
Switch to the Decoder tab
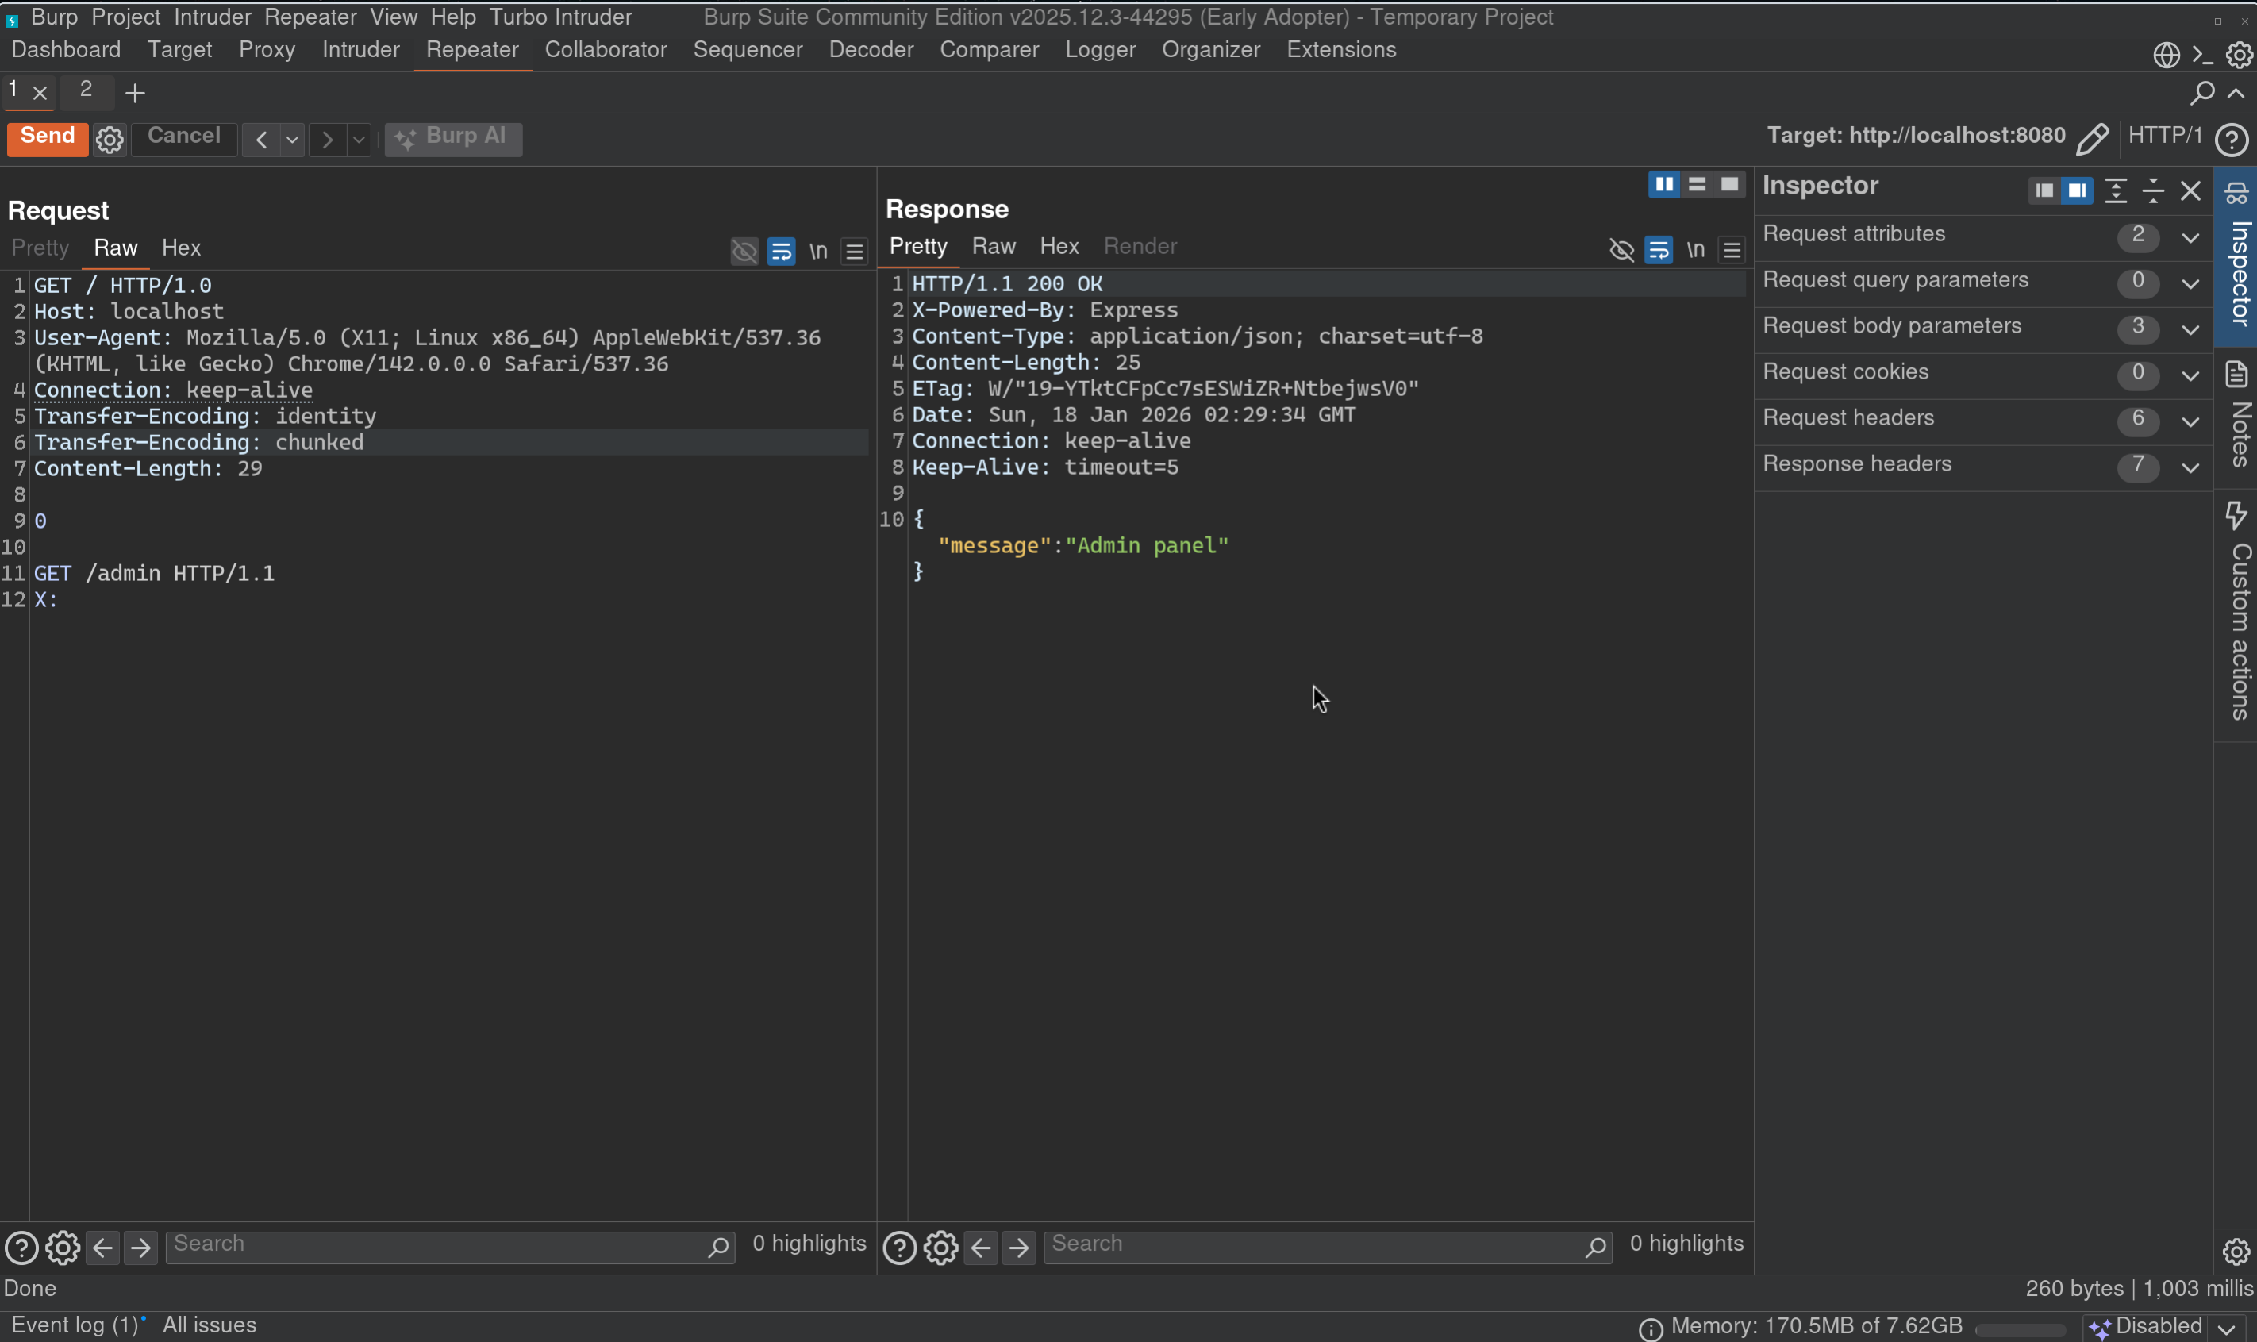coord(869,50)
